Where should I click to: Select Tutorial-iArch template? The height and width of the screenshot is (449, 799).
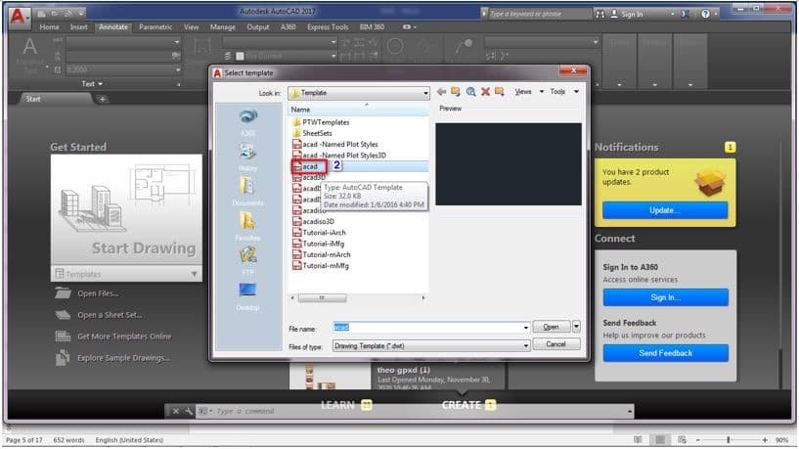pos(319,233)
